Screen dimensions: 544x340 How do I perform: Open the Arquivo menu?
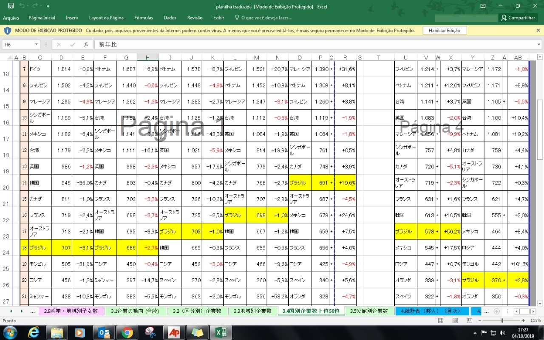point(11,18)
